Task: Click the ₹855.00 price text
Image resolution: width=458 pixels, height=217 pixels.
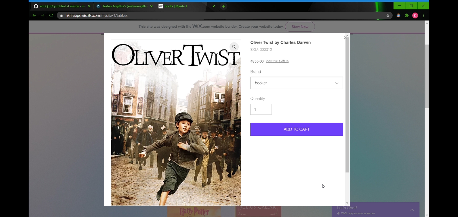Action: [x=257, y=61]
